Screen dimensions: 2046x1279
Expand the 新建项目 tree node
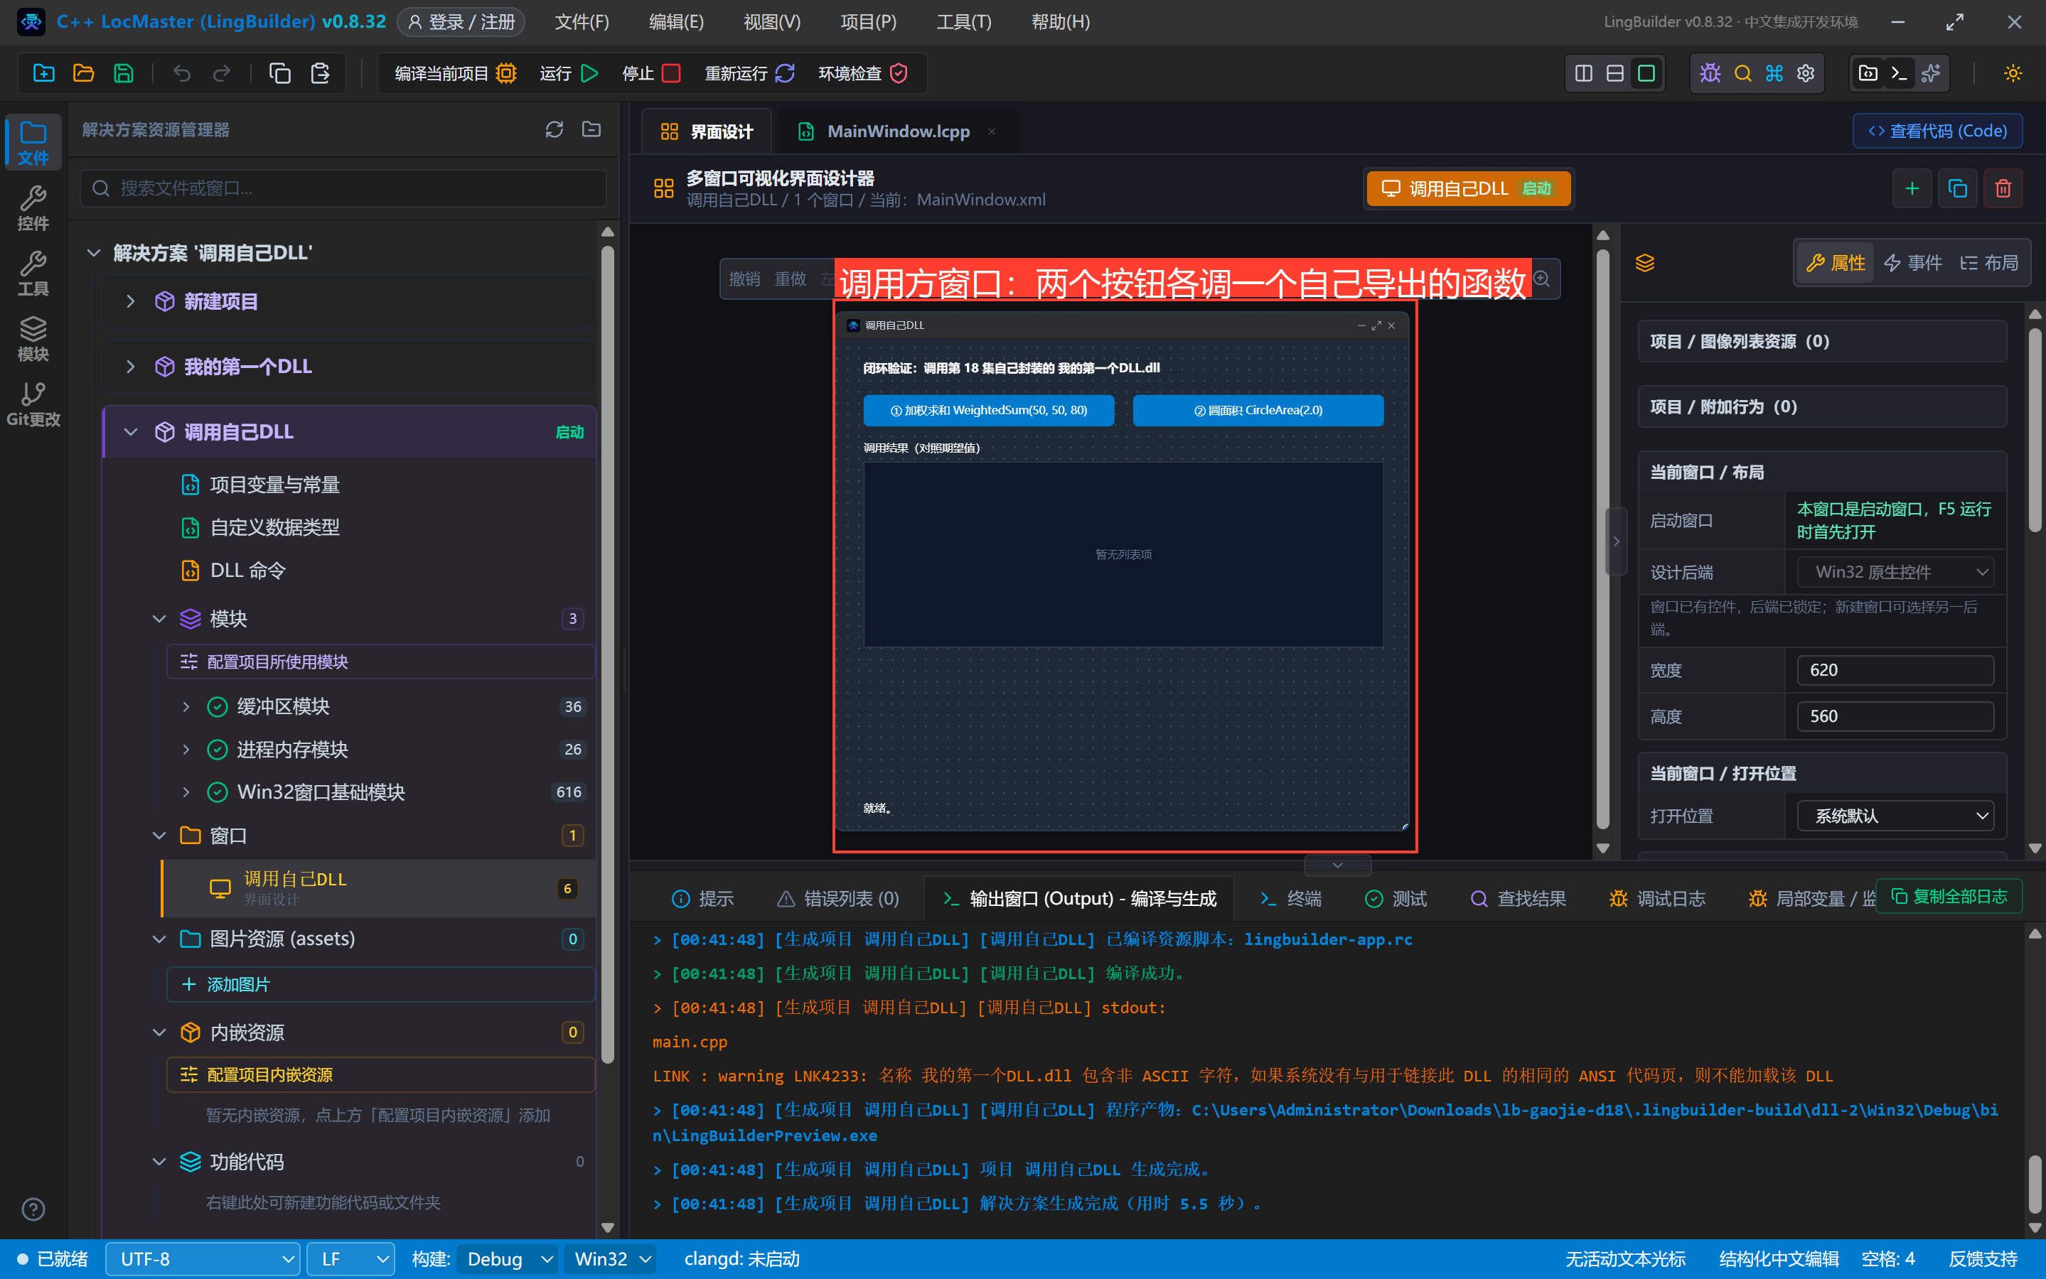130,301
